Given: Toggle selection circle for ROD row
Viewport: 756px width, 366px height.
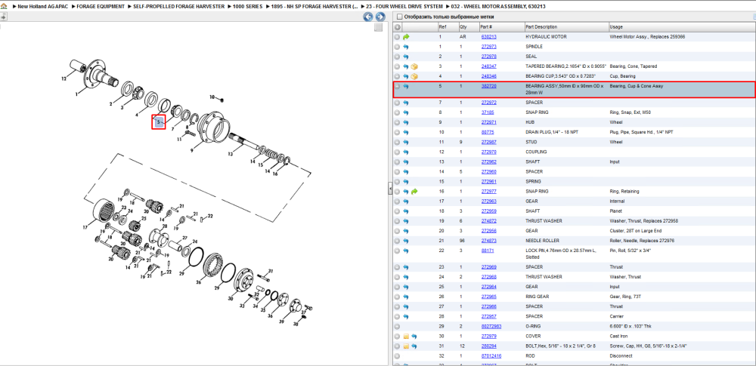Looking at the screenshot, I should 398,356.
